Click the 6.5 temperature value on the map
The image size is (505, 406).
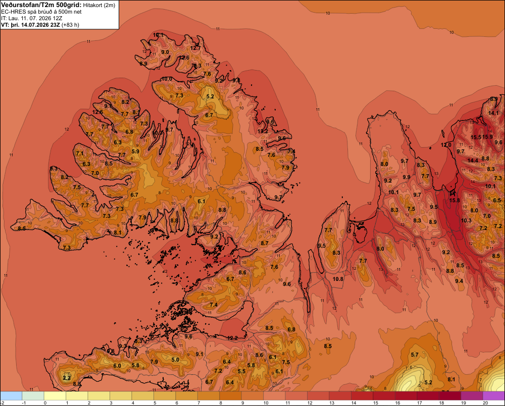pyautogui.click(x=497, y=200)
